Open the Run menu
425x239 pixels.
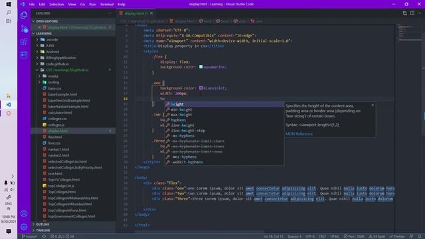pos(92,5)
